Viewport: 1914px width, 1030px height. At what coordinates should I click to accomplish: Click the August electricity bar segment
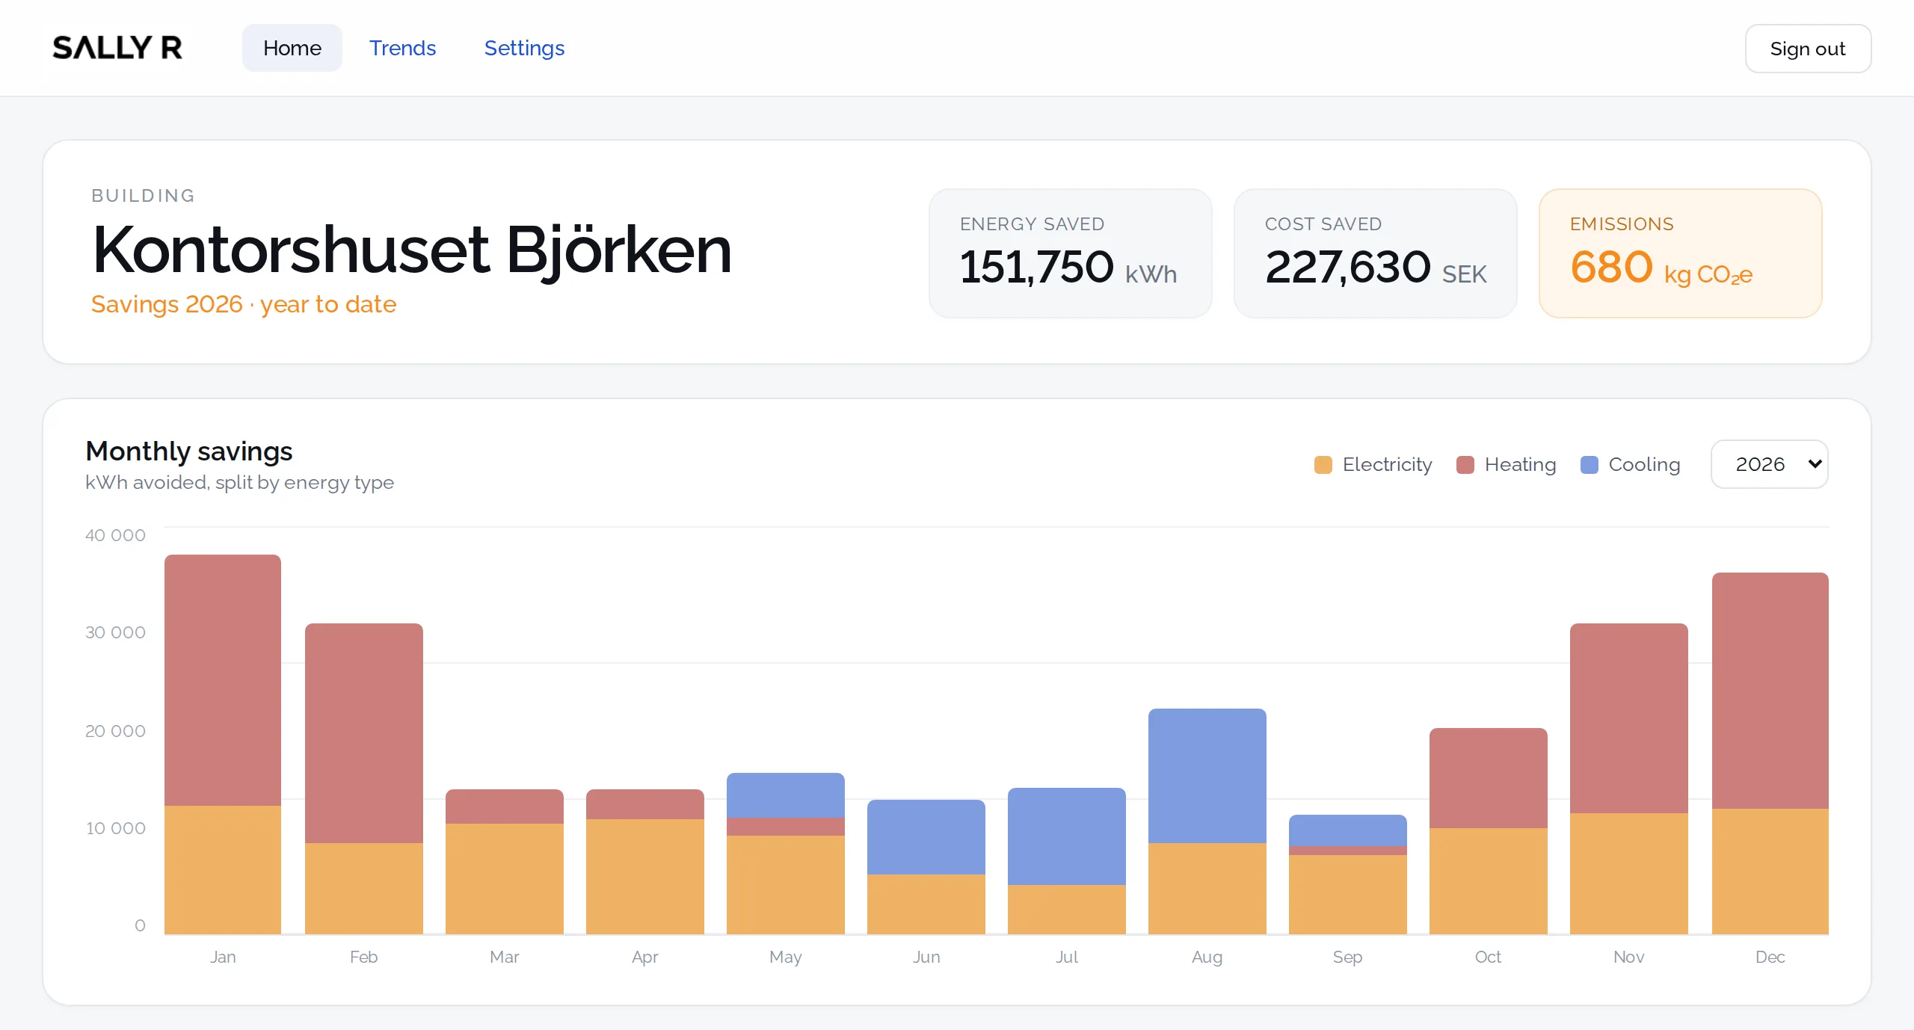(x=1207, y=889)
